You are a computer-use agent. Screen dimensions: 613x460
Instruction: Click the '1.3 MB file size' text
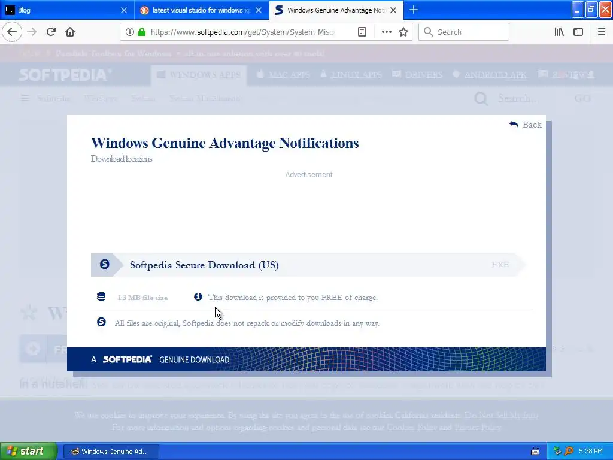click(142, 298)
